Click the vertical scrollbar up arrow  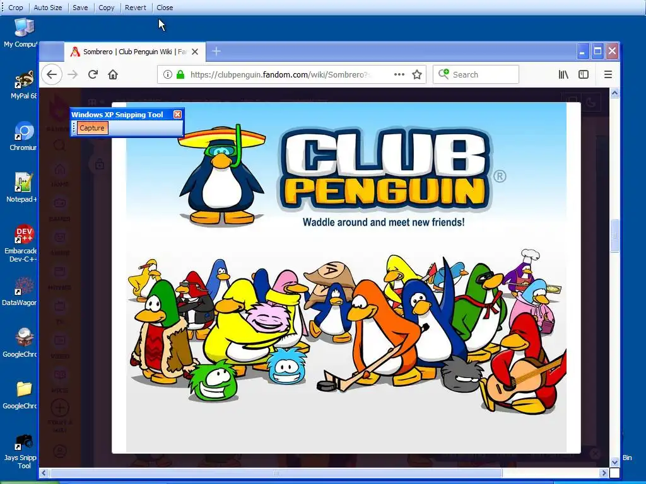click(x=614, y=93)
